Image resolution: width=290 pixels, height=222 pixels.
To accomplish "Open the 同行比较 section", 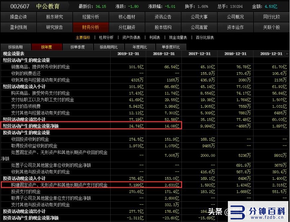I will [271, 17].
